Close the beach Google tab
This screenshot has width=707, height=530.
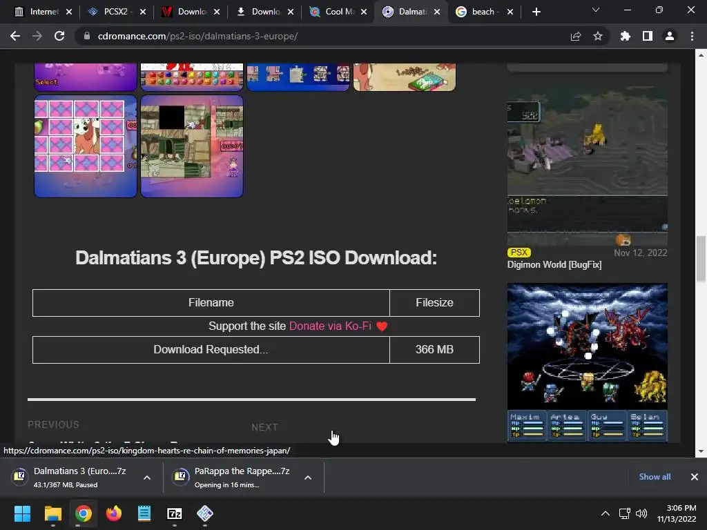pos(510,12)
